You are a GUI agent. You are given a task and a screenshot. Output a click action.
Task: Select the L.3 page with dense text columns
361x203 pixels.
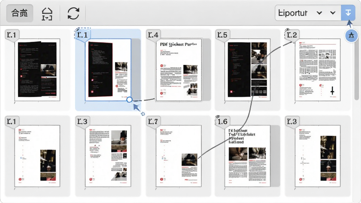[x=108, y=156]
